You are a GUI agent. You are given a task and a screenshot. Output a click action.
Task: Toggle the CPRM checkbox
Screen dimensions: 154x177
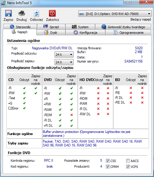[x=108, y=166]
